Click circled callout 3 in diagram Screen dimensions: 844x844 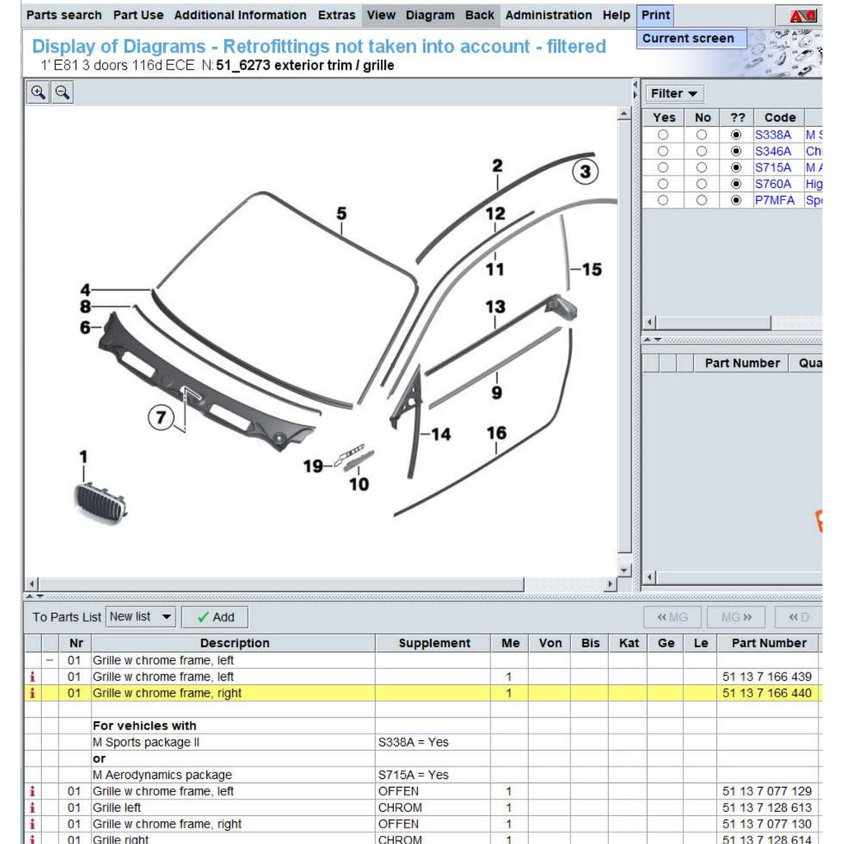[585, 172]
